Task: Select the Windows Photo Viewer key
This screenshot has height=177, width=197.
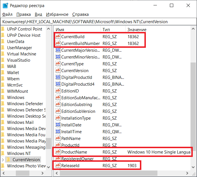Action: coord(26,166)
